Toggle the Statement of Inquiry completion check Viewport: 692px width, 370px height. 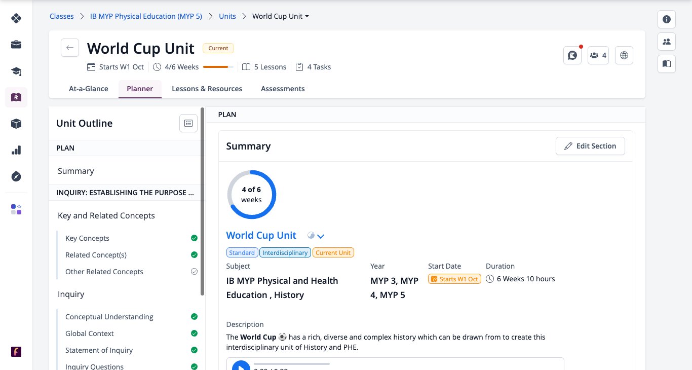(194, 350)
